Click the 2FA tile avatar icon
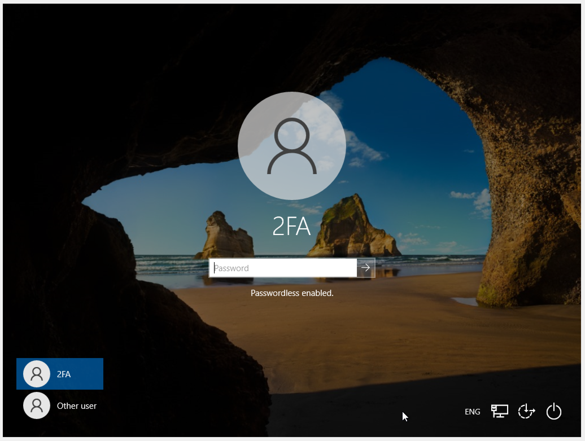This screenshot has height=441, width=585. [x=37, y=374]
